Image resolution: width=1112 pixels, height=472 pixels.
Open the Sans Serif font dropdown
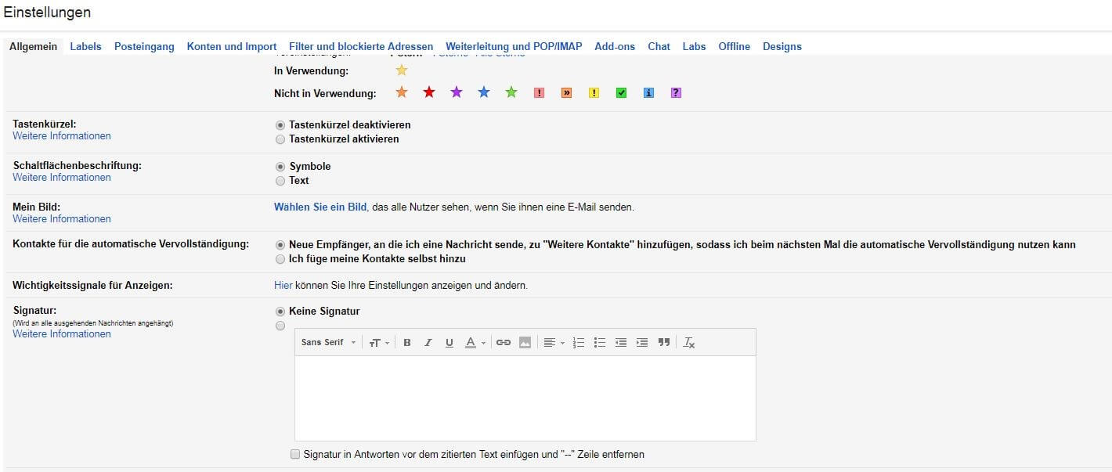click(328, 342)
